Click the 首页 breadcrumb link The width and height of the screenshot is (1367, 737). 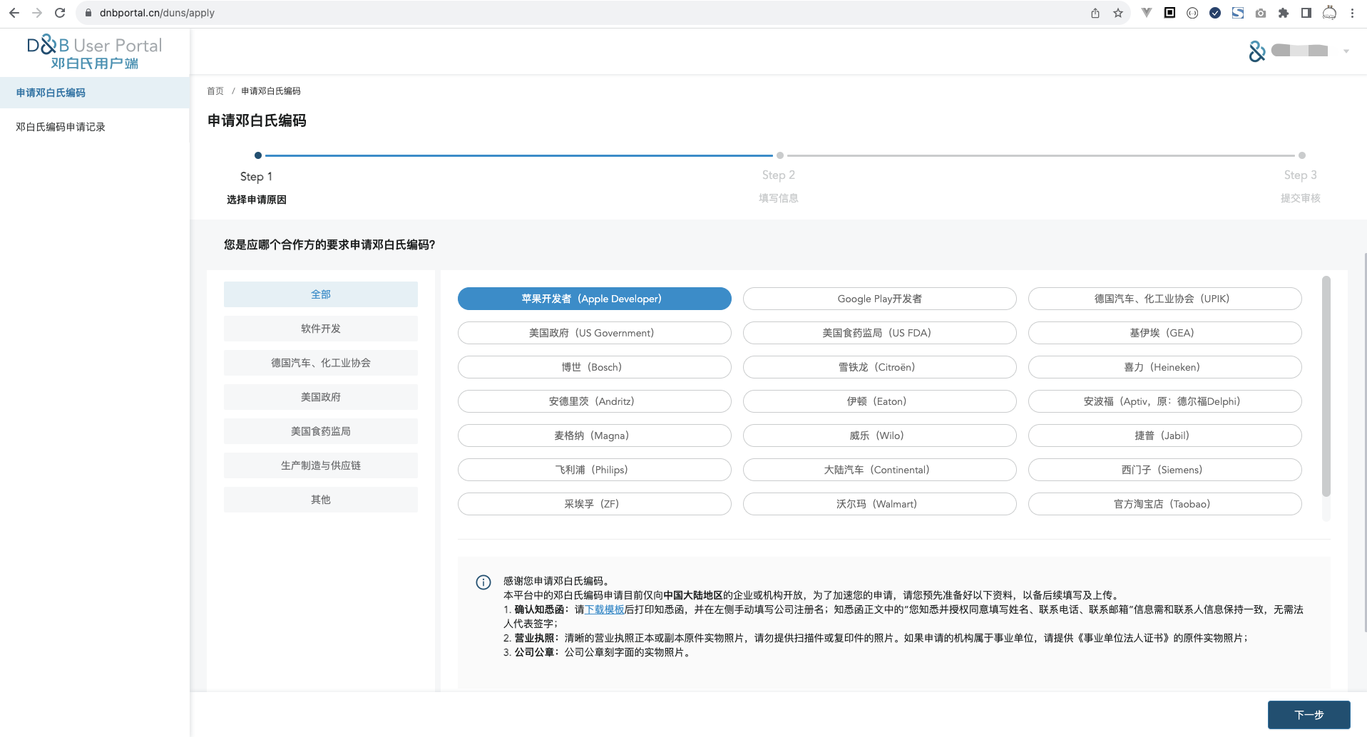click(215, 91)
